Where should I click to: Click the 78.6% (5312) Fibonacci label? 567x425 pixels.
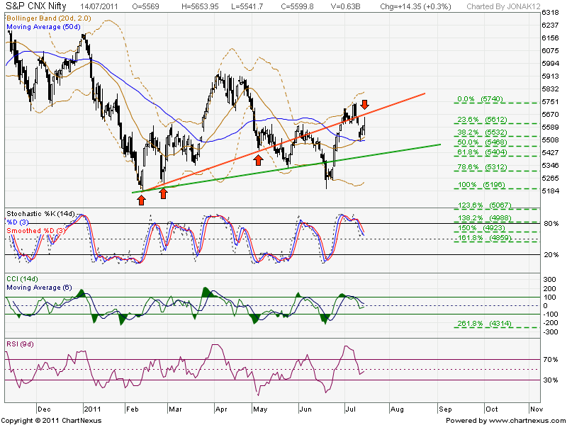[482, 167]
